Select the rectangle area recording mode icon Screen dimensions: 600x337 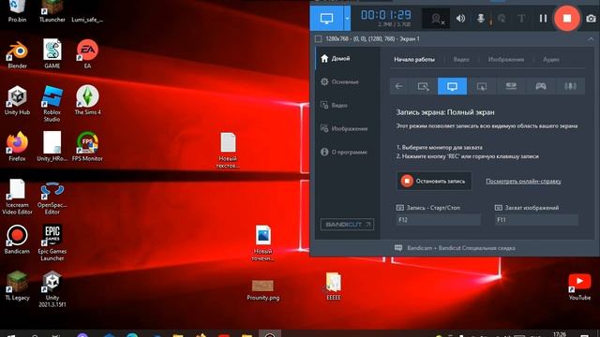point(423,86)
